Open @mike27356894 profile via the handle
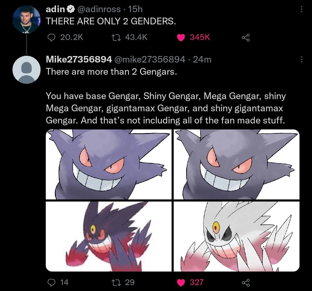This screenshot has height=291, width=312. click(150, 59)
